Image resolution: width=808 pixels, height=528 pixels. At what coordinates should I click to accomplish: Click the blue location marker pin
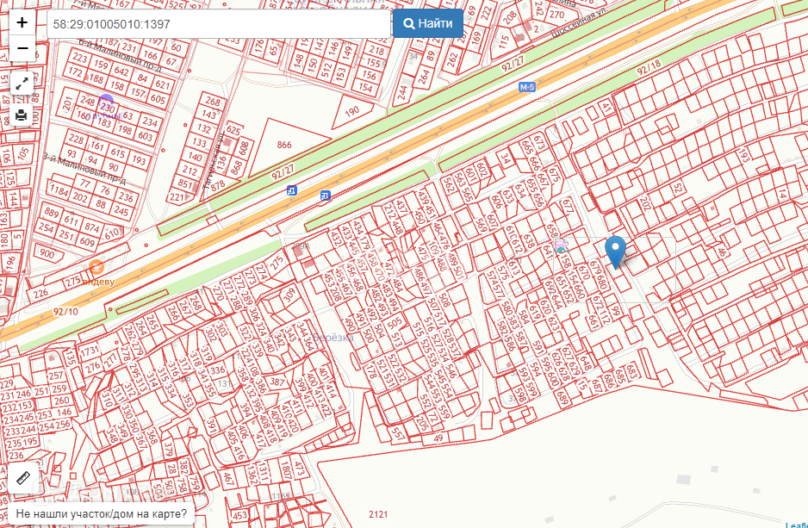click(615, 252)
